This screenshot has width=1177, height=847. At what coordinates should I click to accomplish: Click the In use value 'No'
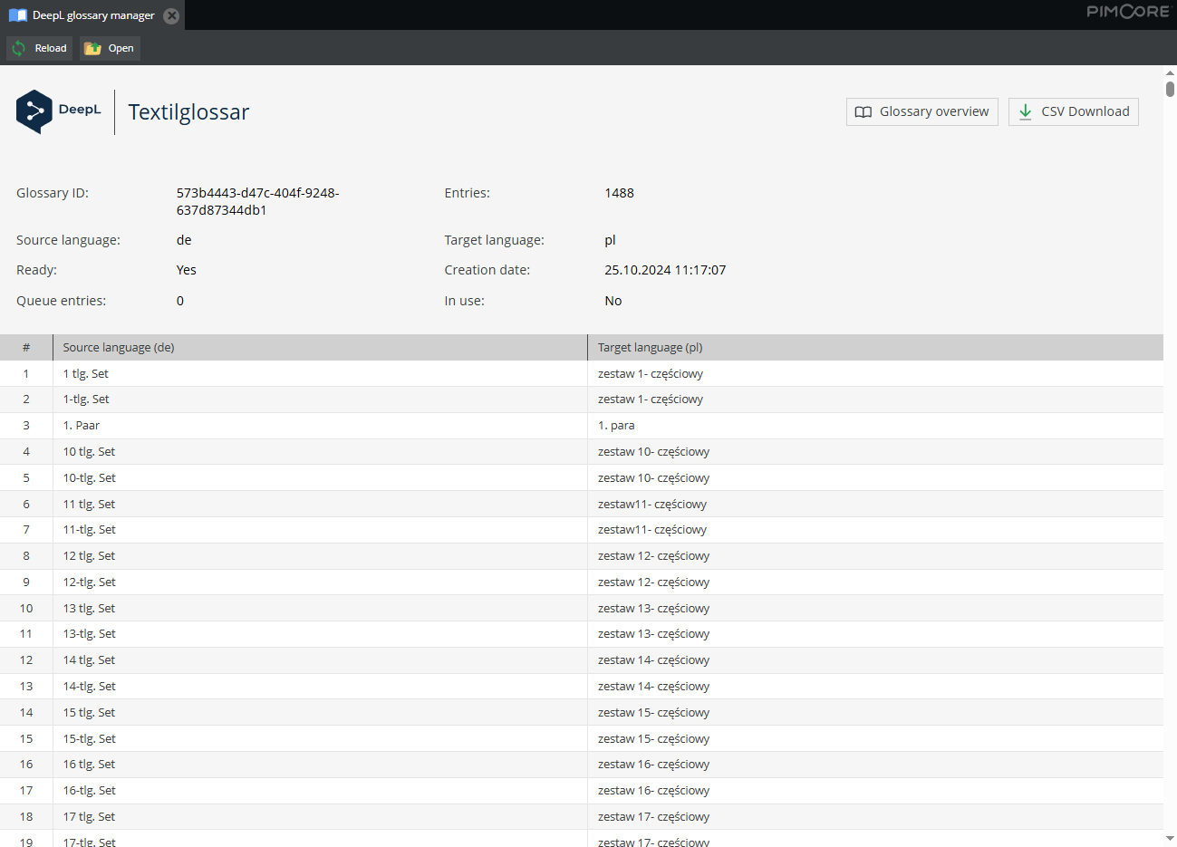tap(613, 301)
